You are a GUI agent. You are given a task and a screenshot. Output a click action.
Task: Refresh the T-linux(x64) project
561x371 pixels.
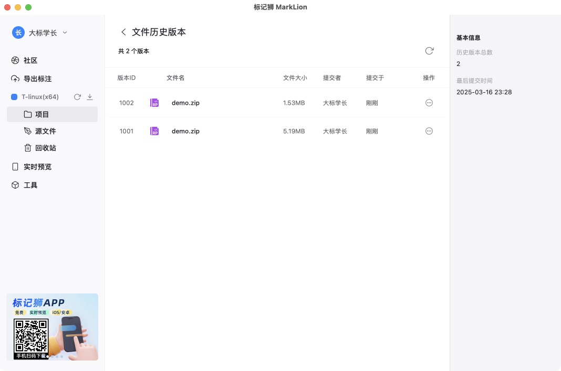point(77,96)
